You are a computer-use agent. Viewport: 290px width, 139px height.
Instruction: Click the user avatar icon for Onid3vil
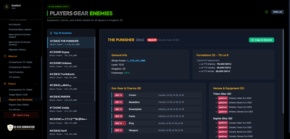point(7,7)
